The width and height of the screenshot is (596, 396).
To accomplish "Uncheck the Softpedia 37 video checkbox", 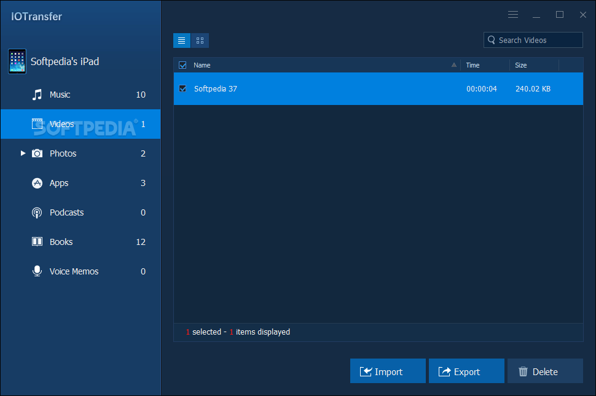I will click(182, 88).
